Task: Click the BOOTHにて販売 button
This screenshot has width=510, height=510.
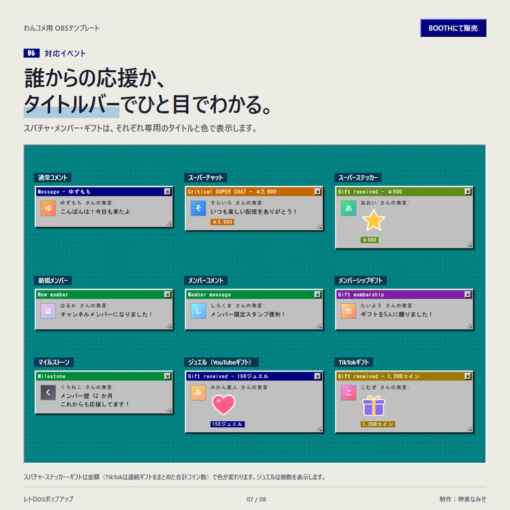Action: click(x=453, y=28)
